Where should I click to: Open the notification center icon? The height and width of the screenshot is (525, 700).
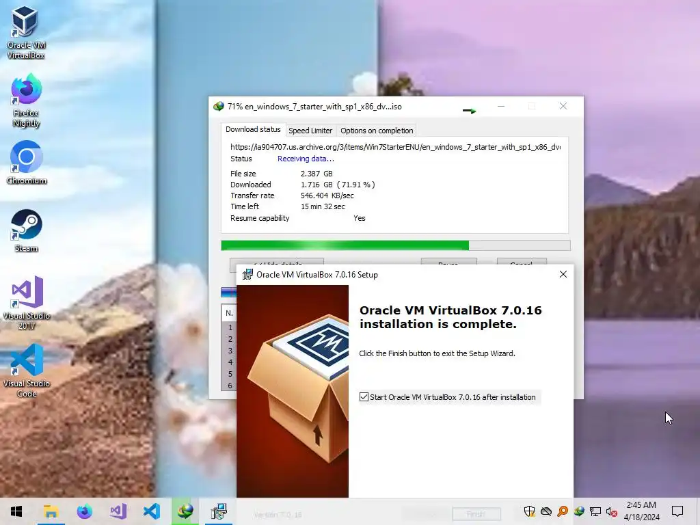point(677,511)
